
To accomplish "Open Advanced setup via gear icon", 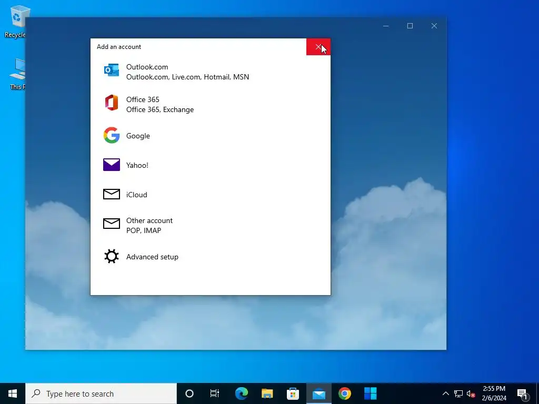I will coord(112,256).
